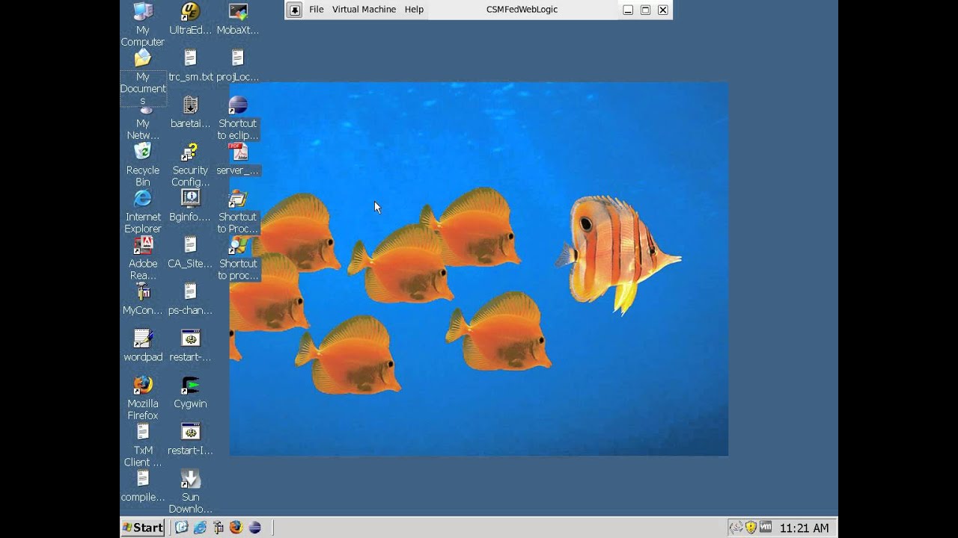958x538 pixels.
Task: Click the CSMFedWebLogic title text
Action: tap(522, 10)
